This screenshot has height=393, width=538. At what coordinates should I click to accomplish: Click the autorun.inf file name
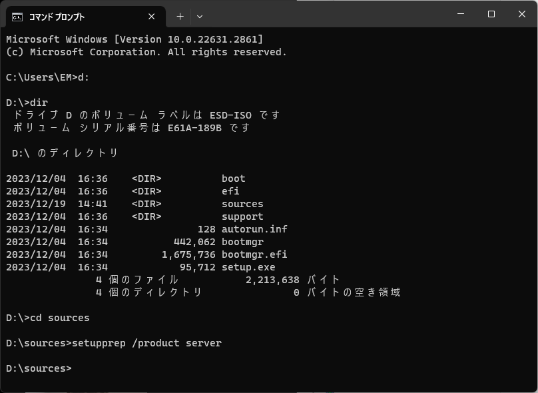pos(254,229)
